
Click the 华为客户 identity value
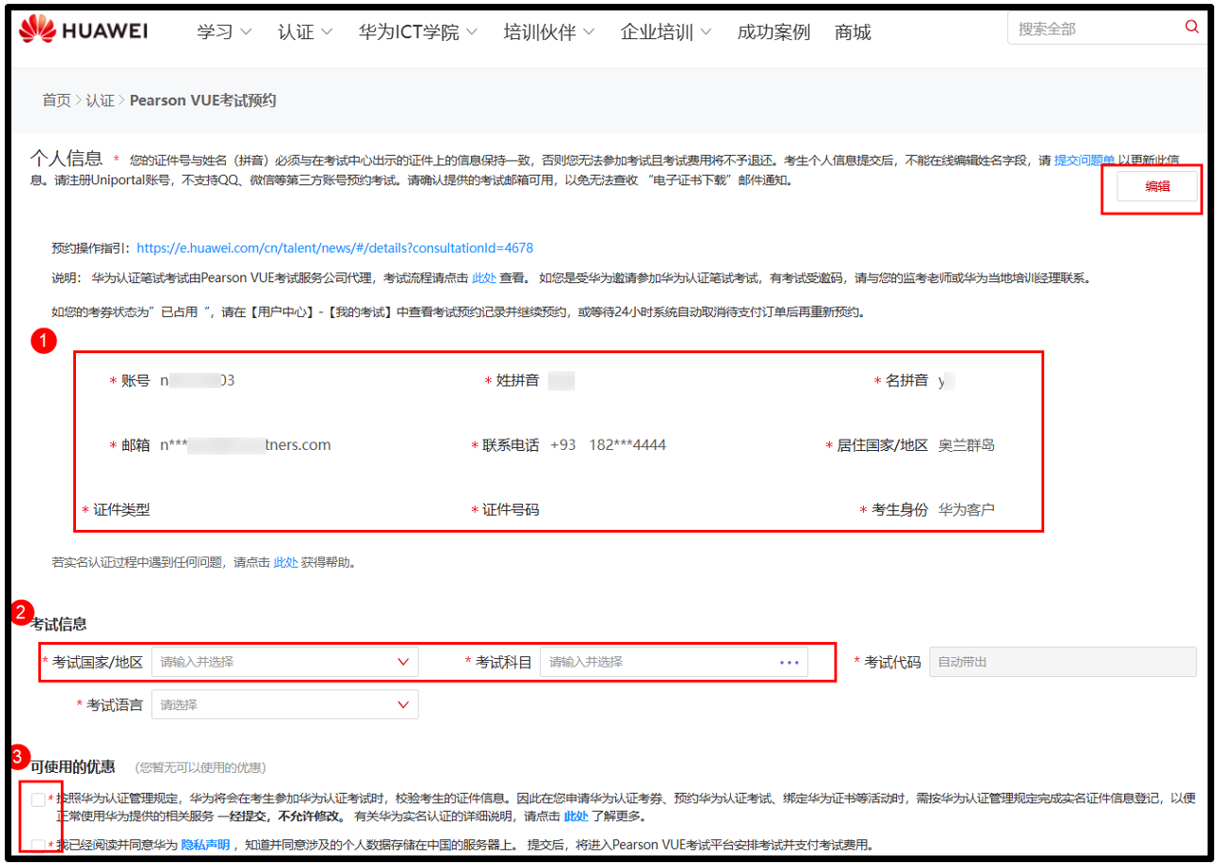click(966, 510)
